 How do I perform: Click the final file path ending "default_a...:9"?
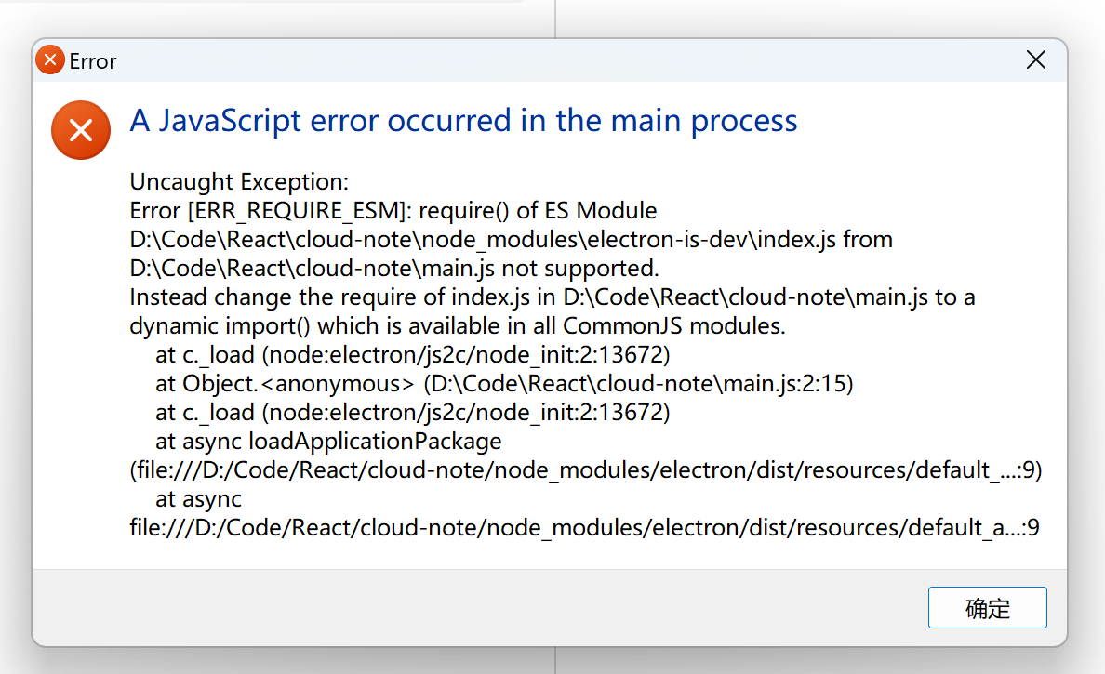tap(584, 528)
